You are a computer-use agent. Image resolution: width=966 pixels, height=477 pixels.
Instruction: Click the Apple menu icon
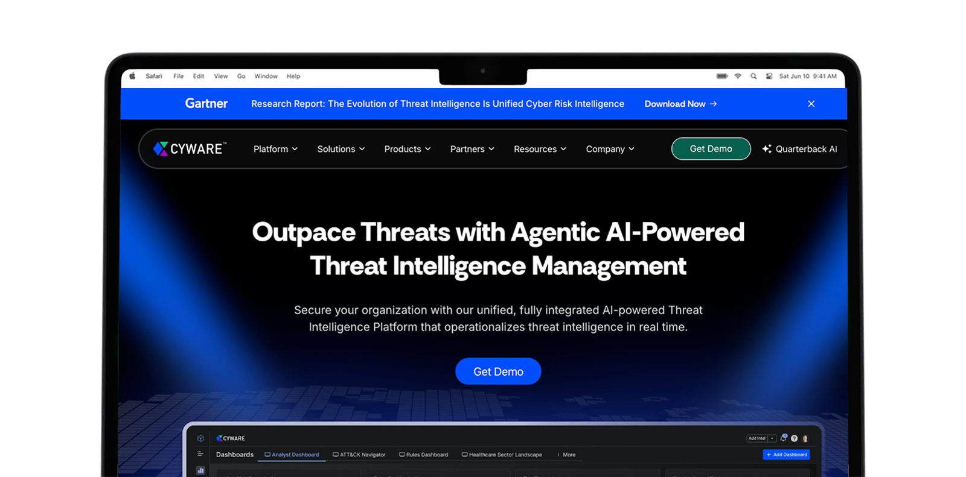click(132, 76)
